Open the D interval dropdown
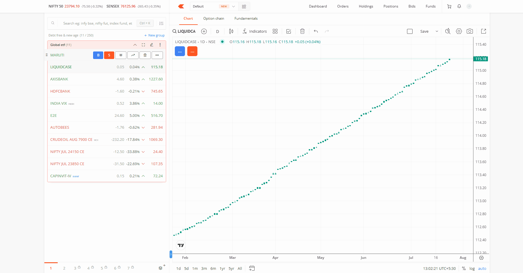 tap(218, 31)
